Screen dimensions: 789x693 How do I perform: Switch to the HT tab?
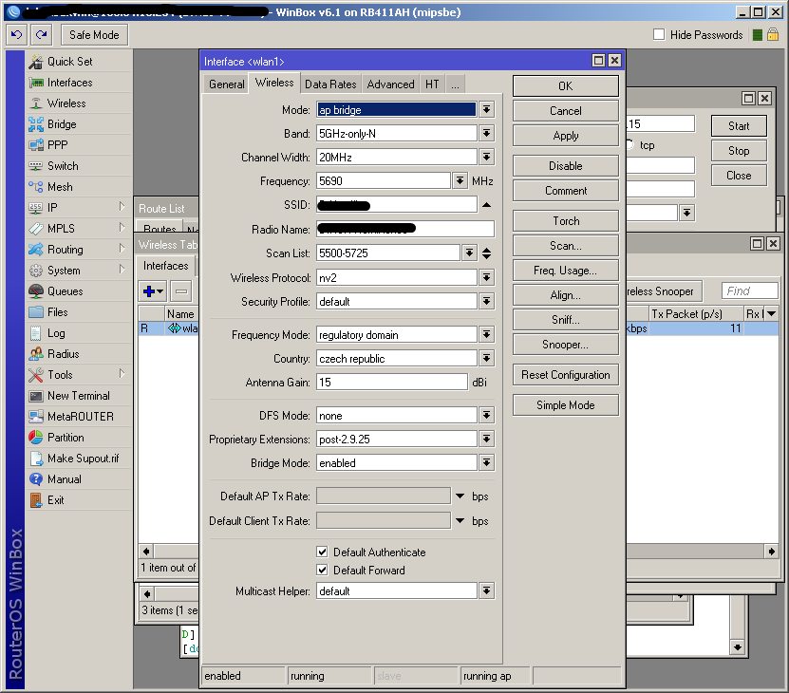(432, 84)
